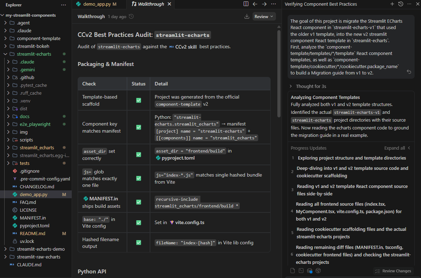
Task: Click the Walkthrough vertical scrollbar
Action: [279, 71]
